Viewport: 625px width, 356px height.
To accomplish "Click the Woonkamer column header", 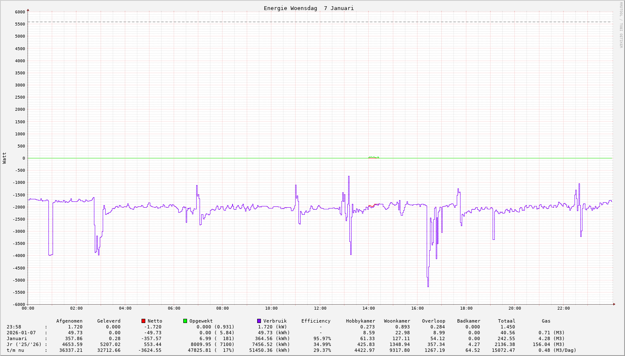I will click(397, 321).
